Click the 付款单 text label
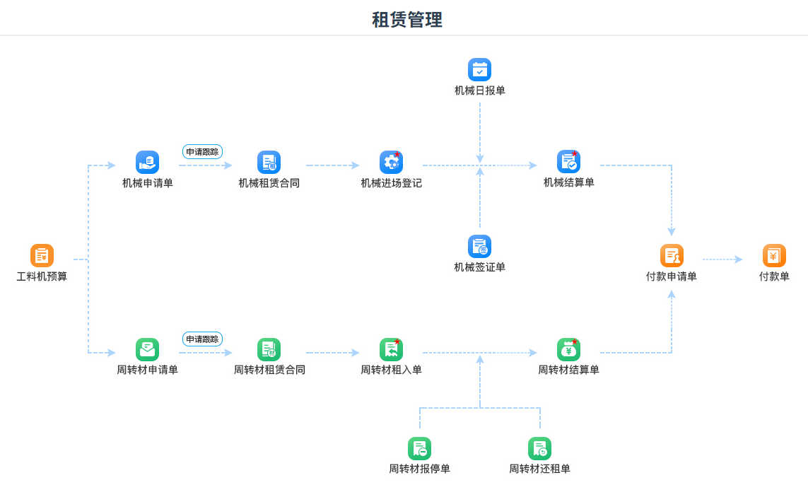 click(775, 276)
